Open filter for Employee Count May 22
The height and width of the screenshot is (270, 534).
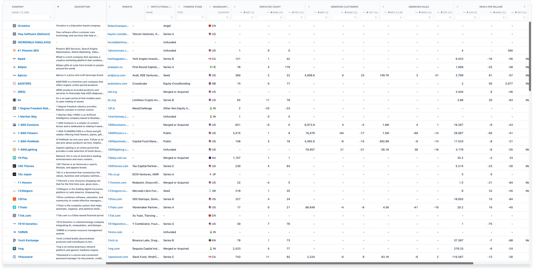[252, 18]
